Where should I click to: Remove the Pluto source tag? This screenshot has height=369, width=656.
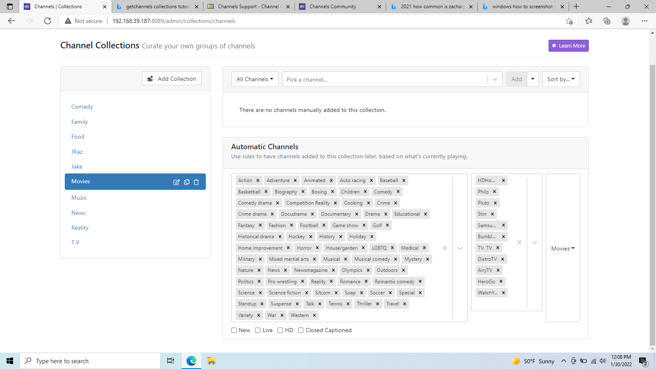click(x=495, y=203)
